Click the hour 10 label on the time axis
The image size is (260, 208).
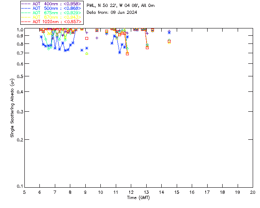100,192
